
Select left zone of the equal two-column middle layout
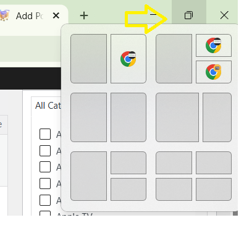88,117
